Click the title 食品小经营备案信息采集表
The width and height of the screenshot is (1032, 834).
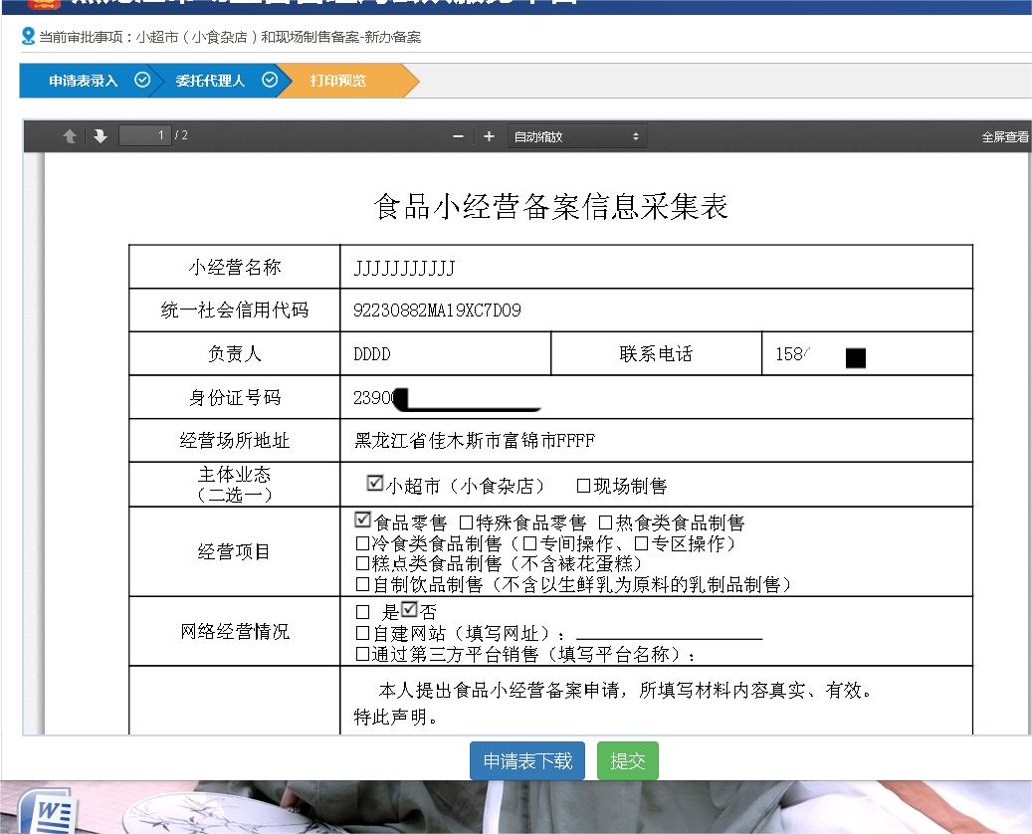click(550, 207)
